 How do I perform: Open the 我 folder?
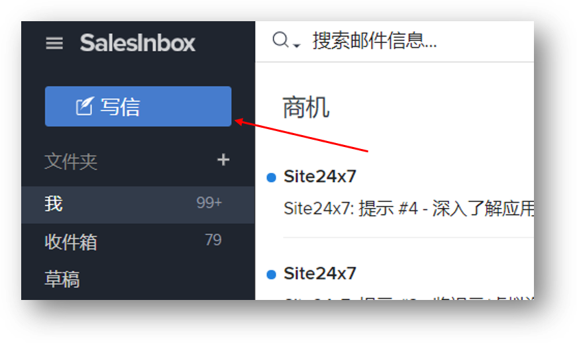point(138,205)
